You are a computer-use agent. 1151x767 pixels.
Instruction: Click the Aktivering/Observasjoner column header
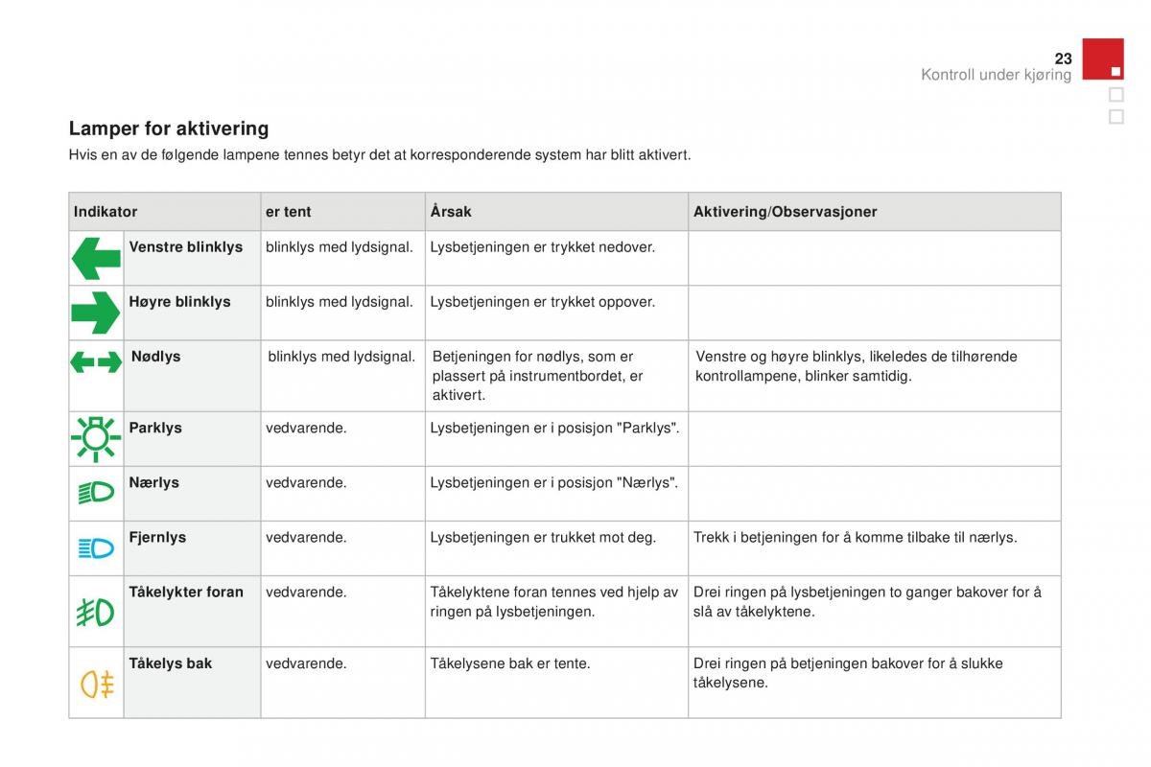[x=785, y=212]
